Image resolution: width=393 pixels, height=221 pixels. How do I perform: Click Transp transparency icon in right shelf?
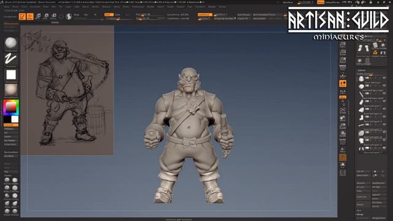click(x=343, y=150)
